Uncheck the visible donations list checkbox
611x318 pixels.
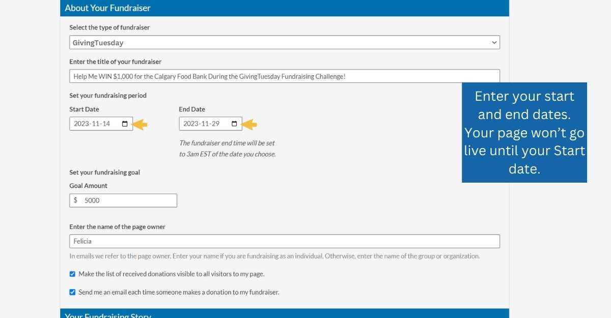click(x=72, y=274)
